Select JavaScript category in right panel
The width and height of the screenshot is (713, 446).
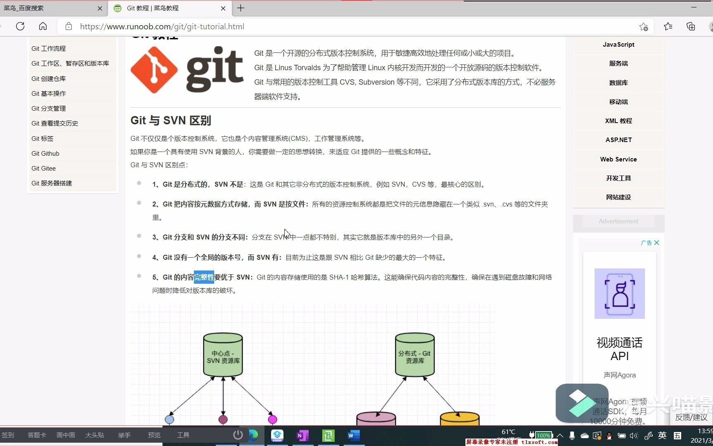click(619, 44)
